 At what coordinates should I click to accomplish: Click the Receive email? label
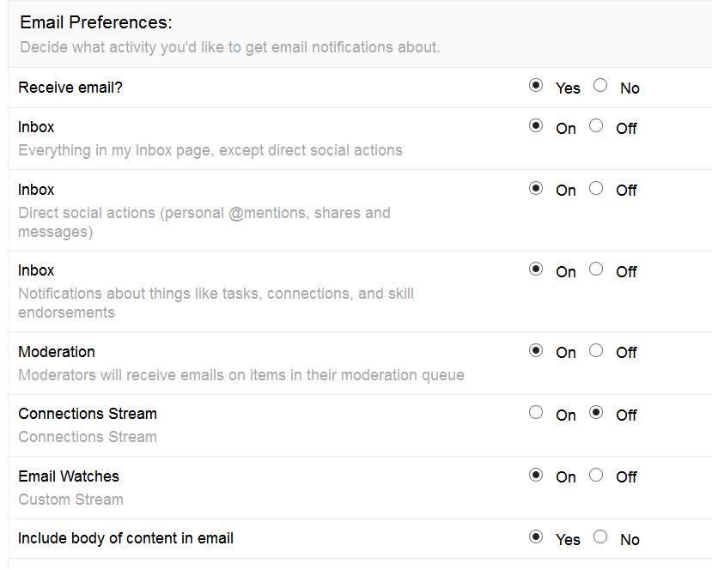(70, 88)
